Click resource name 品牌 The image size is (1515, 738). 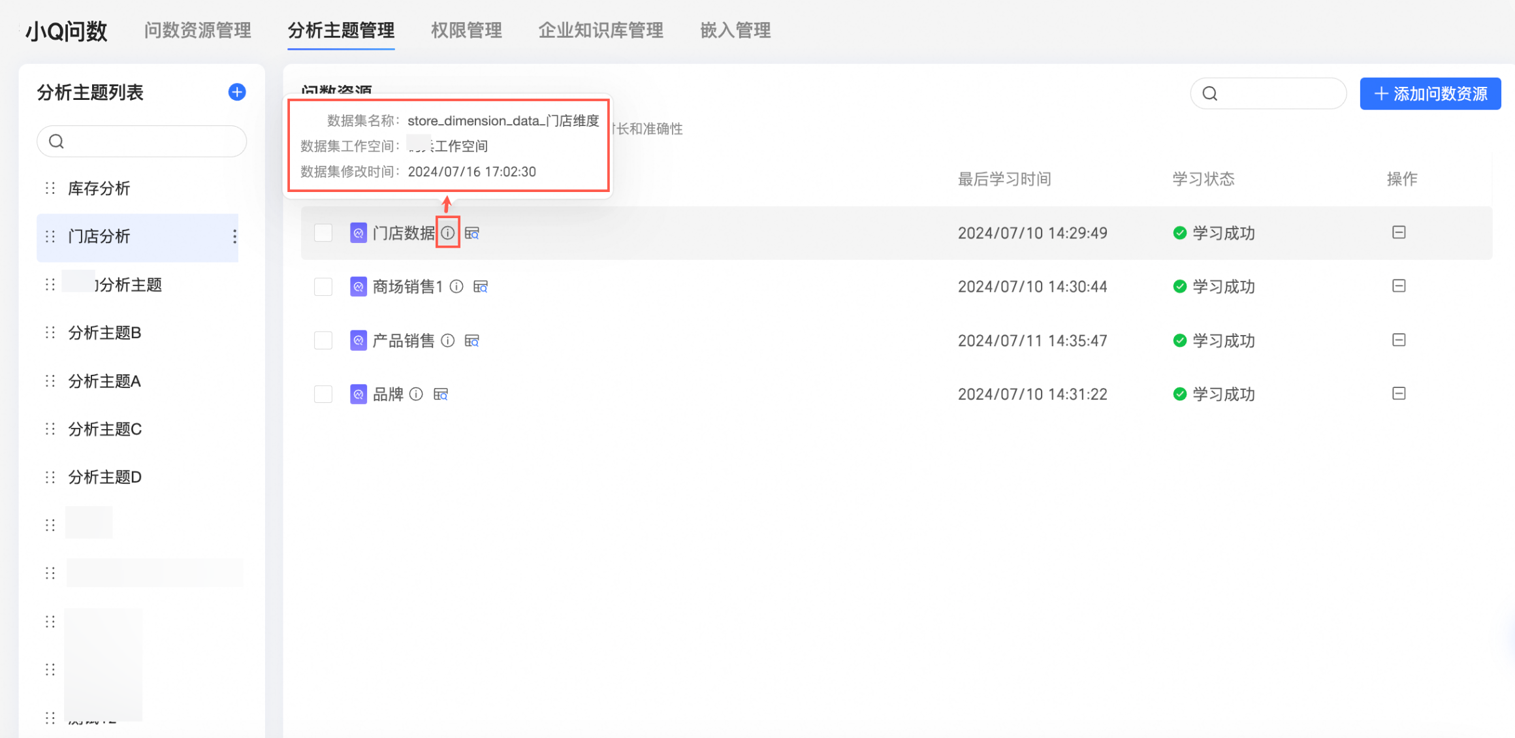(388, 394)
